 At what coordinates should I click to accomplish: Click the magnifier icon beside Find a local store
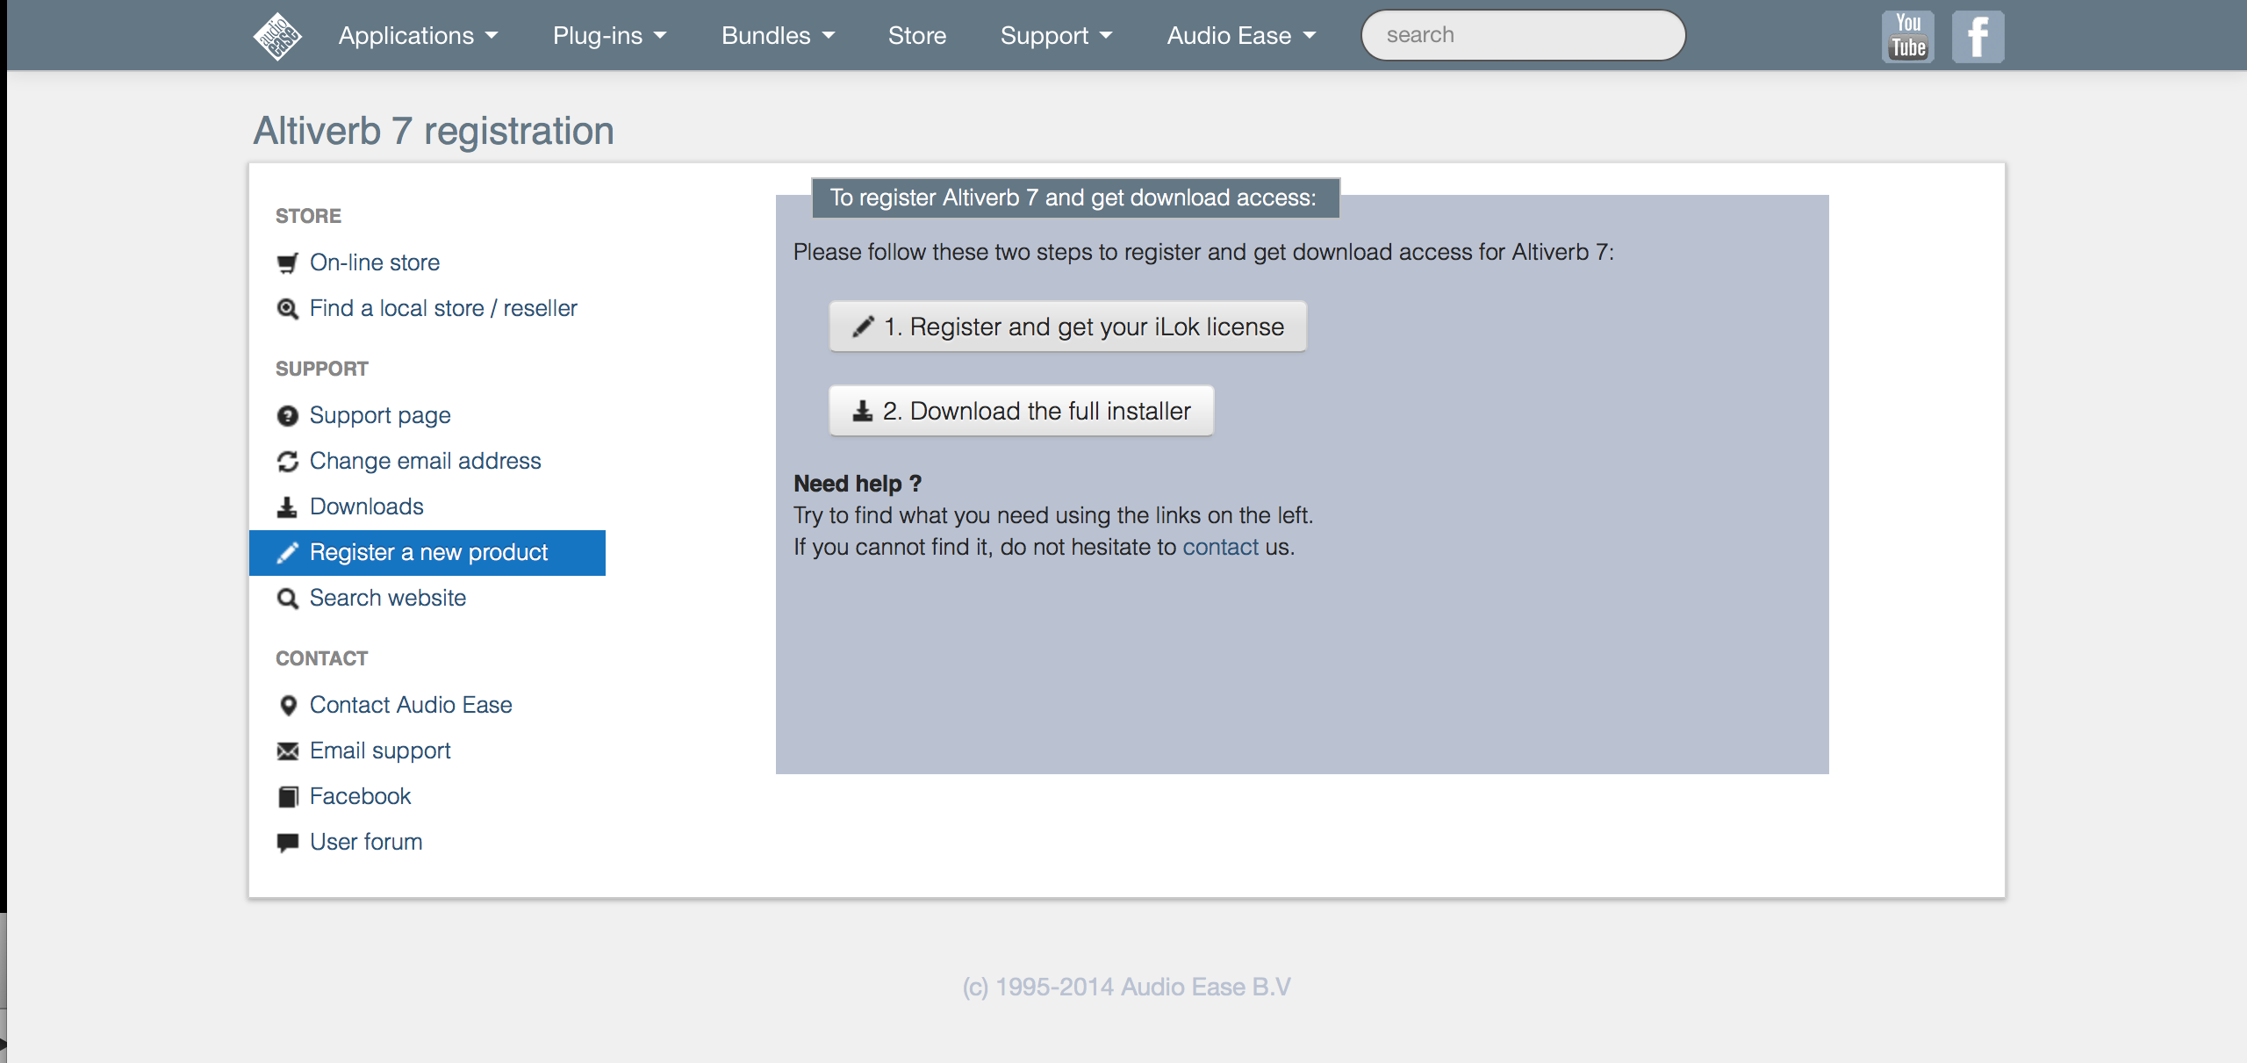point(287,309)
